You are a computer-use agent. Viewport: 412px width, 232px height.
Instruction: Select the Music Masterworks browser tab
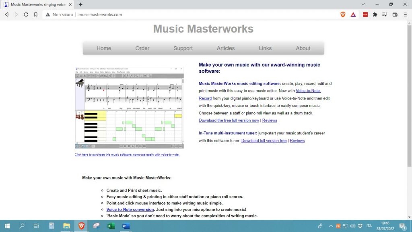tap(36, 4)
